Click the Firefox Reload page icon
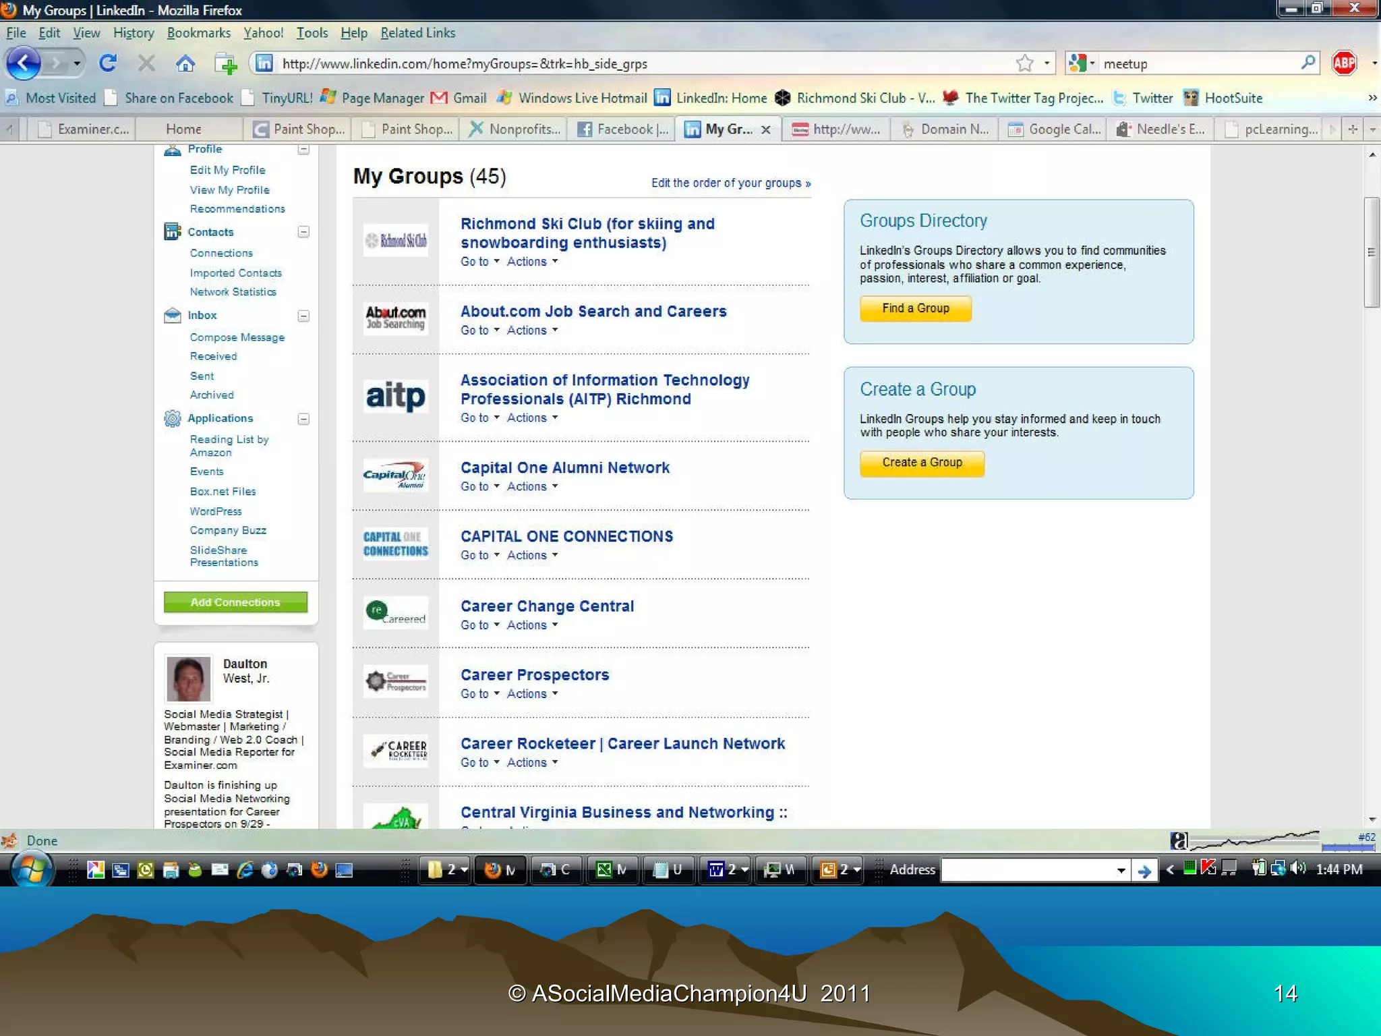The height and width of the screenshot is (1036, 1381). pos(108,63)
